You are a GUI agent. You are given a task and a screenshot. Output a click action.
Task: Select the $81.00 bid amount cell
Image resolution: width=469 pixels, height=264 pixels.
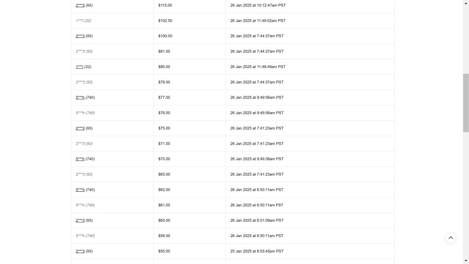pos(190,51)
